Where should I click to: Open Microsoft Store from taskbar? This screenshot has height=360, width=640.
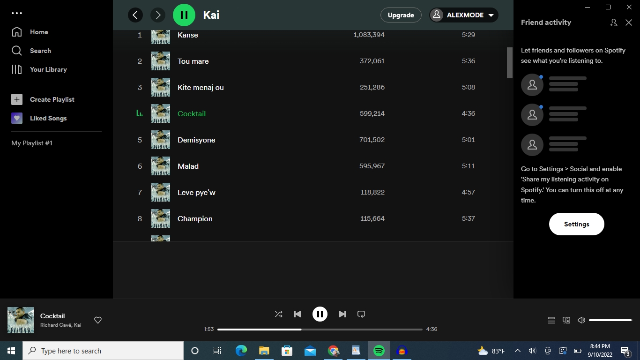(287, 351)
